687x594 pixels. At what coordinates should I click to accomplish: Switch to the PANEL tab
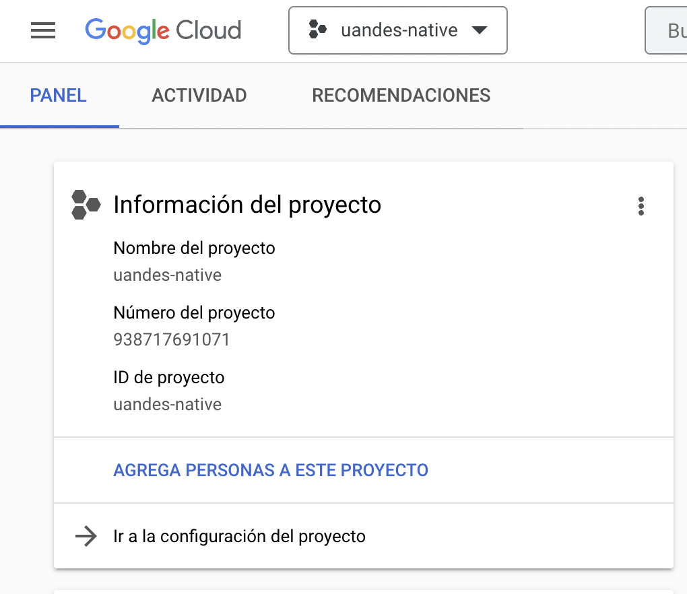click(x=59, y=96)
